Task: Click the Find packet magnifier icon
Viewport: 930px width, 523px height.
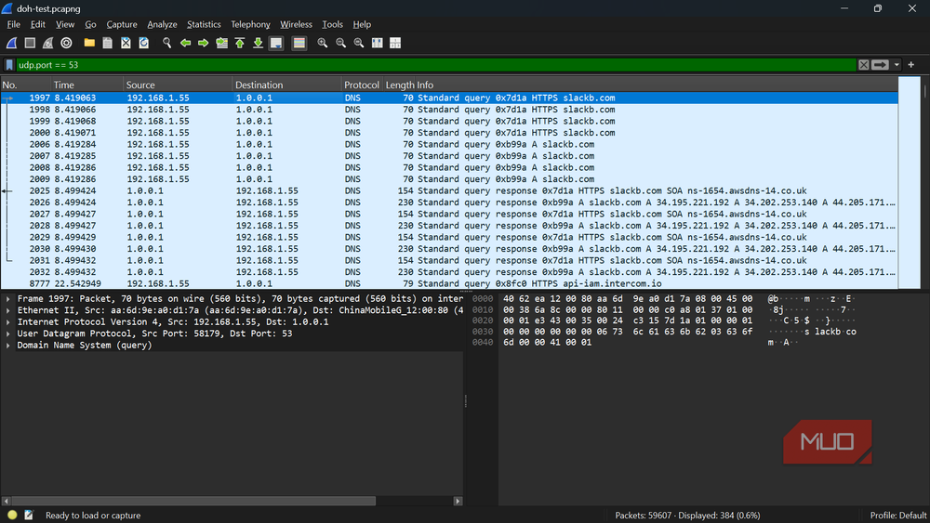Action: [166, 43]
